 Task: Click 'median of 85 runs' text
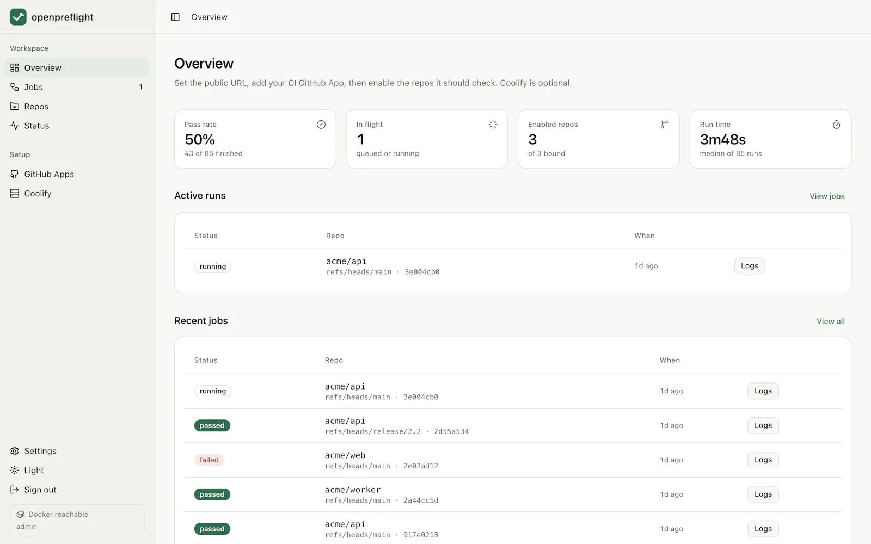click(731, 153)
